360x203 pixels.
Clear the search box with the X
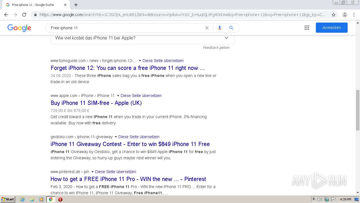click(207, 28)
